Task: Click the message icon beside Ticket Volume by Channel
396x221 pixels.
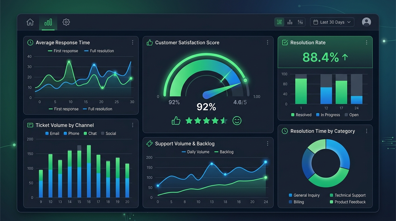Action: click(x=30, y=125)
